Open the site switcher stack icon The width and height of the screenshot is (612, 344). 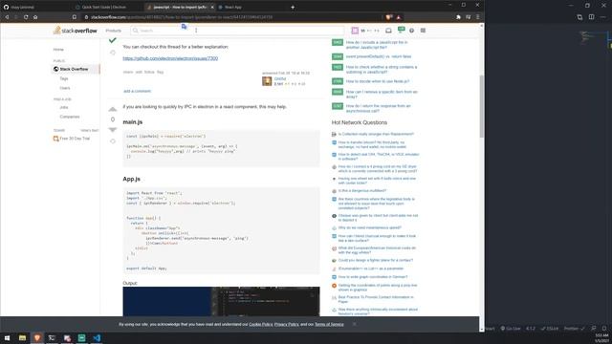[x=423, y=31]
